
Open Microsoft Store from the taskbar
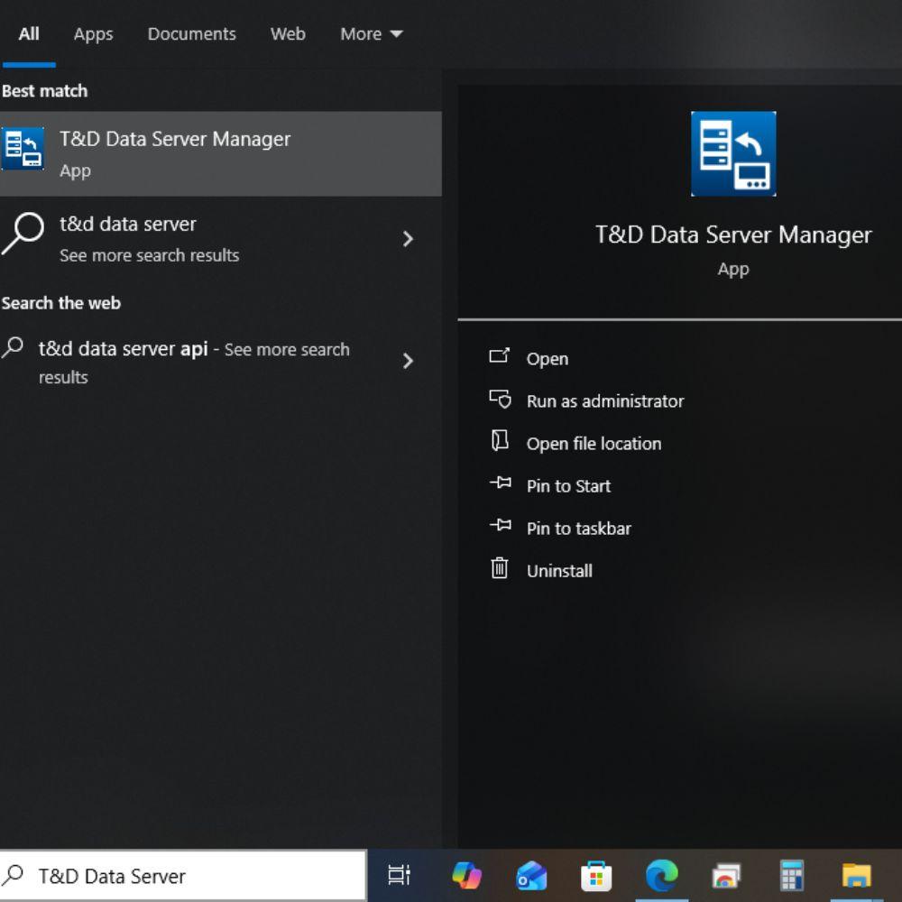pyautogui.click(x=595, y=875)
